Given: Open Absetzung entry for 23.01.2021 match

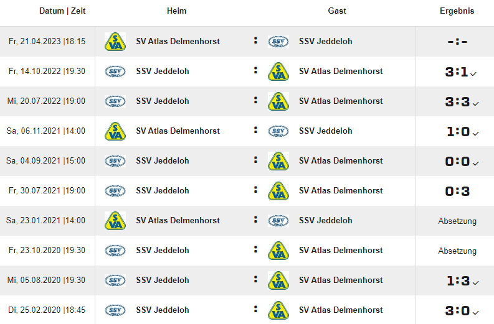Looking at the screenshot, I should tap(457, 221).
